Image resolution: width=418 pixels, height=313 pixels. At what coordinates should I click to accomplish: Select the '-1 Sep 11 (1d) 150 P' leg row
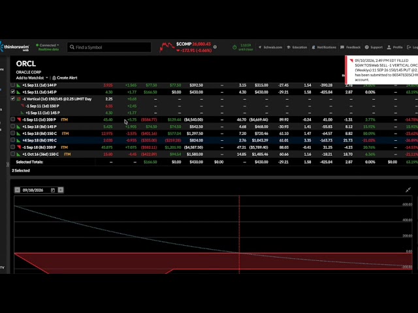point(214,106)
